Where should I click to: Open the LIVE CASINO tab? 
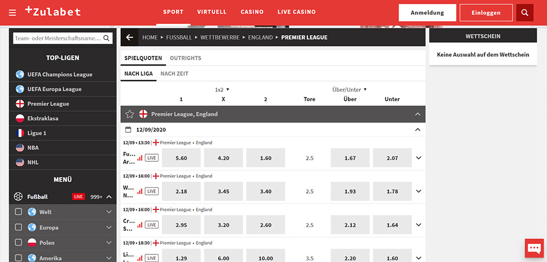click(x=296, y=12)
